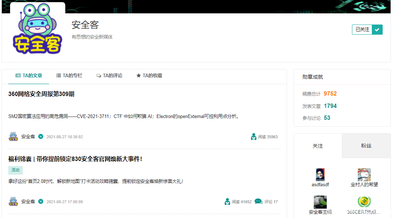Open 全村人的希望 user profile avatar
Screen dimensions: 405x218
coord(364,175)
